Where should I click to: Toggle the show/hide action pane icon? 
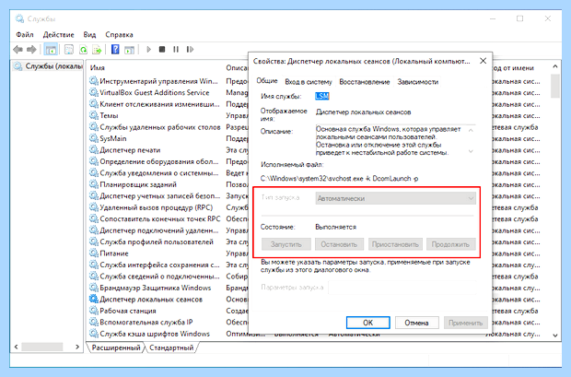point(129,50)
